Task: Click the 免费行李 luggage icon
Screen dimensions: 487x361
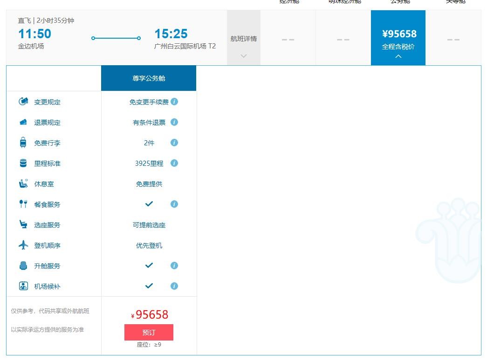Action: pyautogui.click(x=23, y=143)
